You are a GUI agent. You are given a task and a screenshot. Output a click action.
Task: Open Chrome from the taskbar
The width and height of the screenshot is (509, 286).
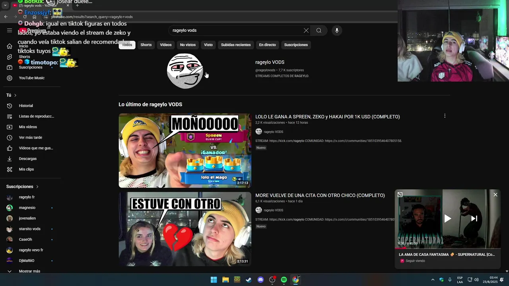pyautogui.click(x=295, y=280)
